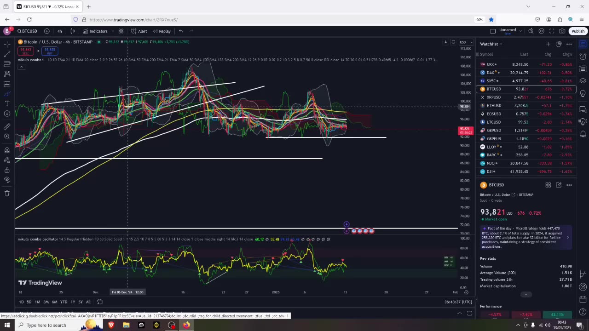Expand the Watchlist name dropdown
This screenshot has width=589, height=331.
[x=501, y=44]
